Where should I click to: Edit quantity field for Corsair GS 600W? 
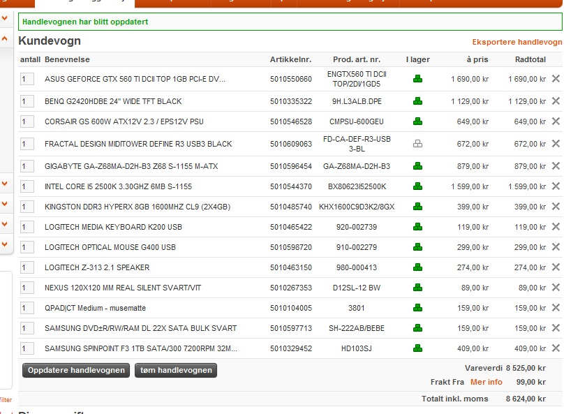tap(27, 121)
